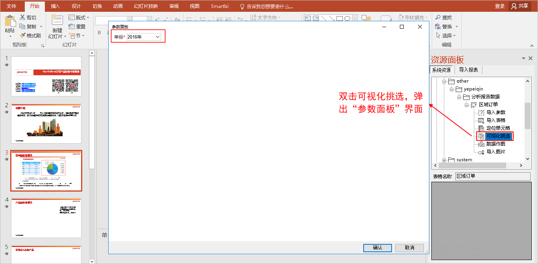
Task: Expand the system folder node
Action: coord(444,160)
